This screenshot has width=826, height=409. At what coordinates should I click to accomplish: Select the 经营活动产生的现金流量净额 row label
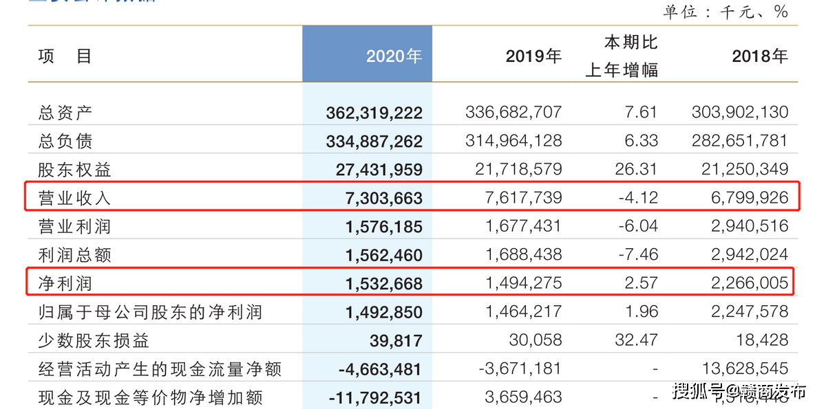(160, 369)
